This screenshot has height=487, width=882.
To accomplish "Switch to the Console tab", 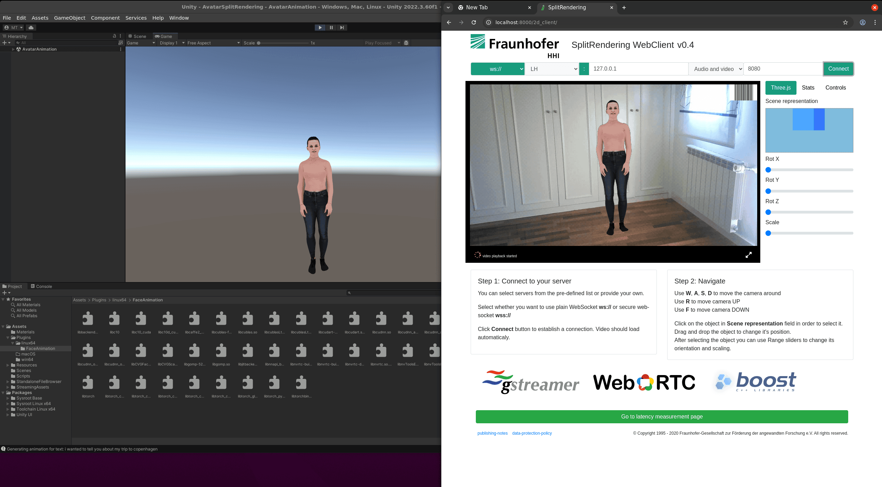I will pyautogui.click(x=41, y=286).
